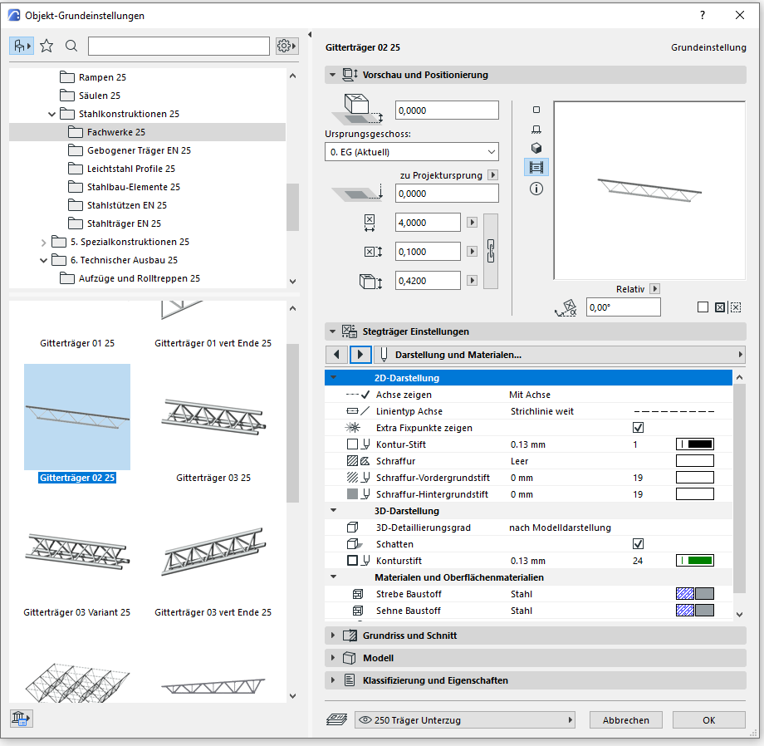Select the 3D view preview icon

tap(536, 148)
